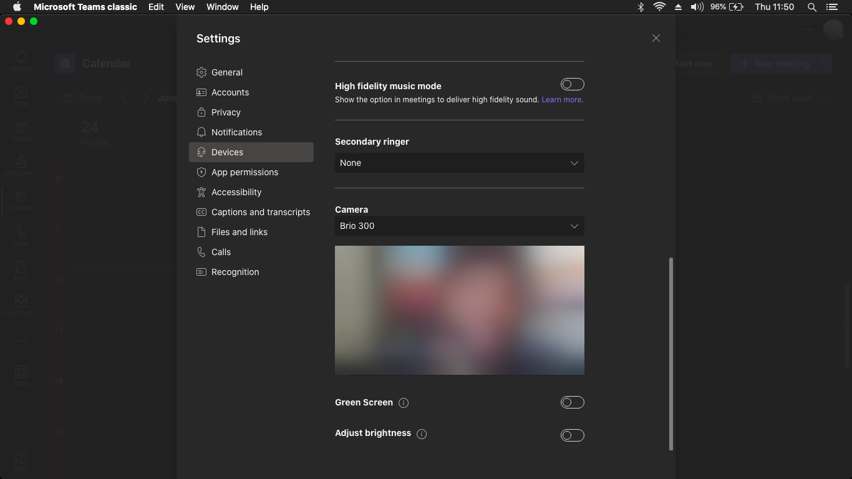Enable High fidelity music mode
Viewport: 852px width, 479px height.
click(572, 84)
